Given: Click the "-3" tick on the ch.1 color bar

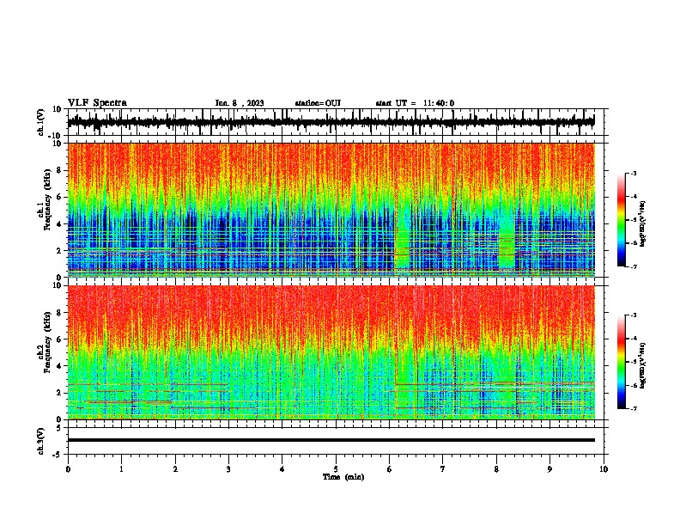Looking at the screenshot, I should tap(634, 173).
